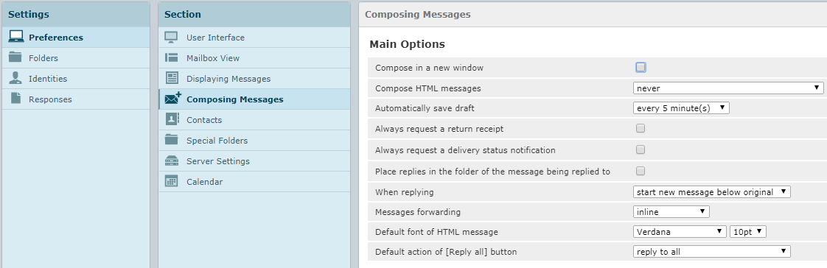Click the Composing Messages envelope icon
827x268 pixels.
coord(172,99)
